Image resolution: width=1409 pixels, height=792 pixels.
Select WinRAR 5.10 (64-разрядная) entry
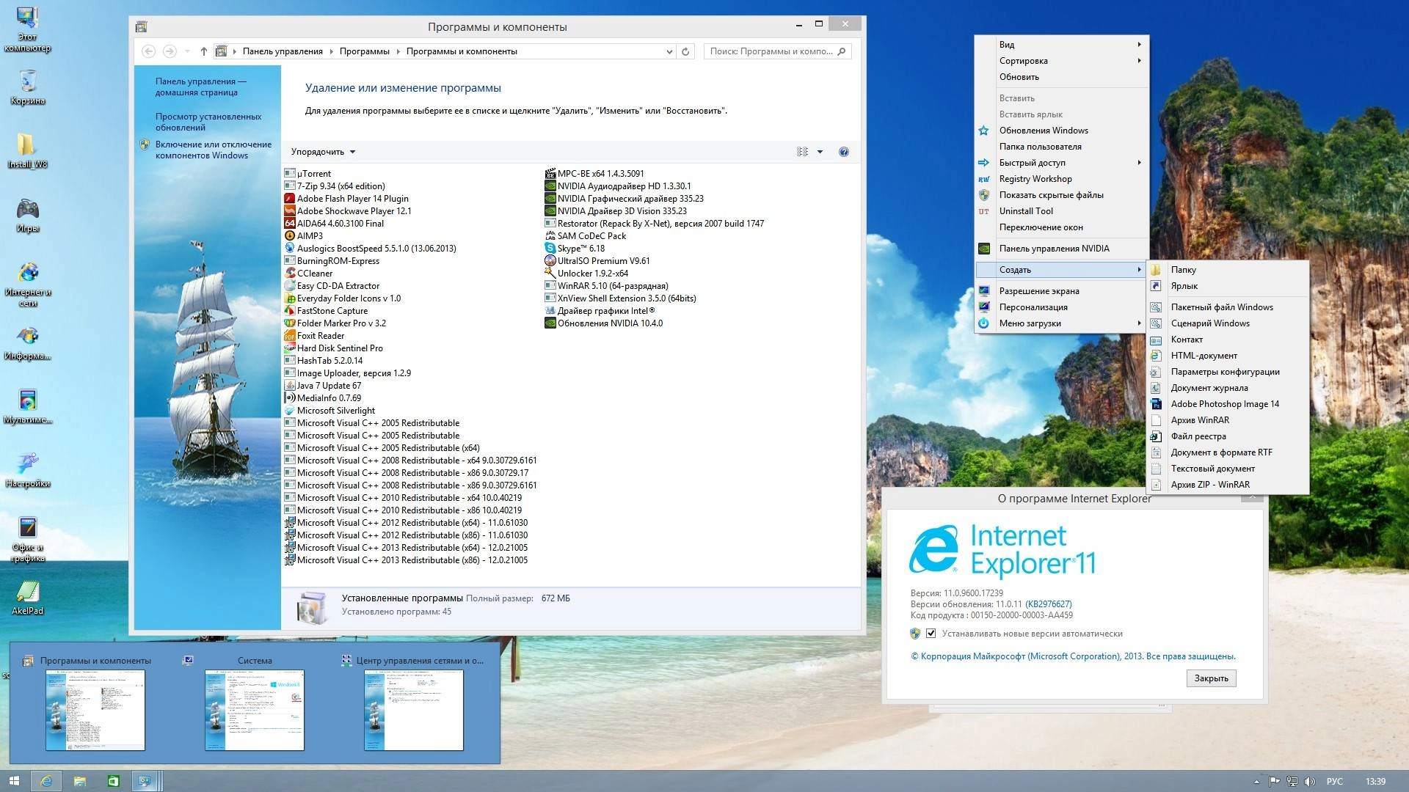(x=606, y=286)
